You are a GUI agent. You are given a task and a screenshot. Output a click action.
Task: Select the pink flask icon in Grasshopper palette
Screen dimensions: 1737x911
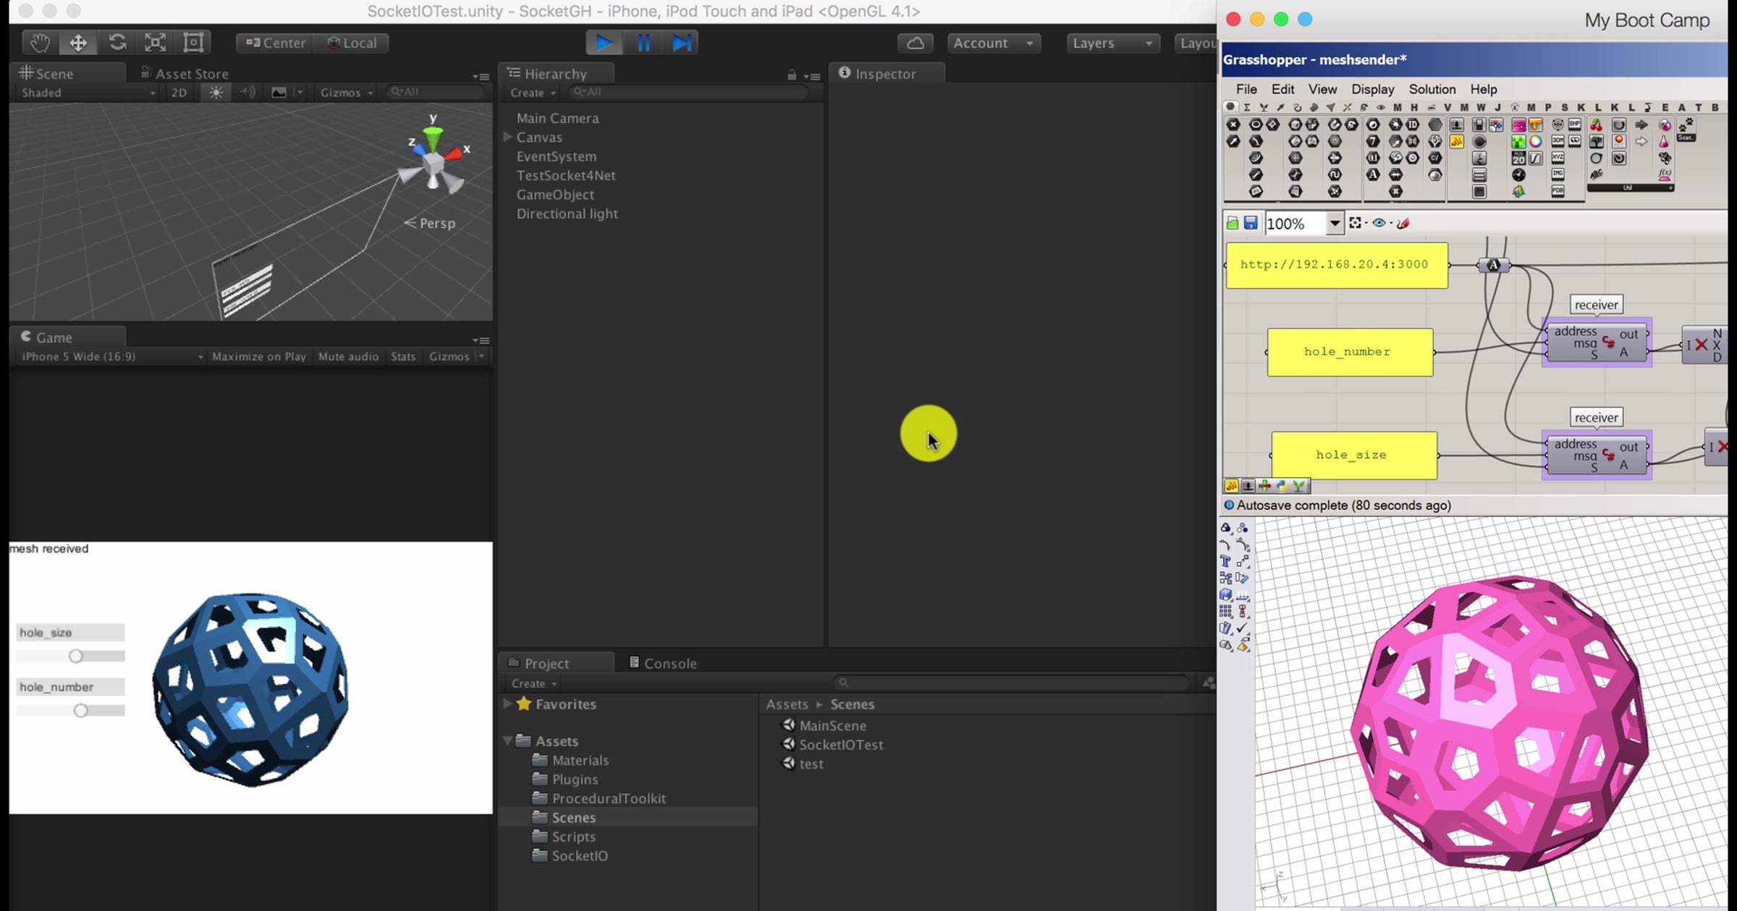1664,142
